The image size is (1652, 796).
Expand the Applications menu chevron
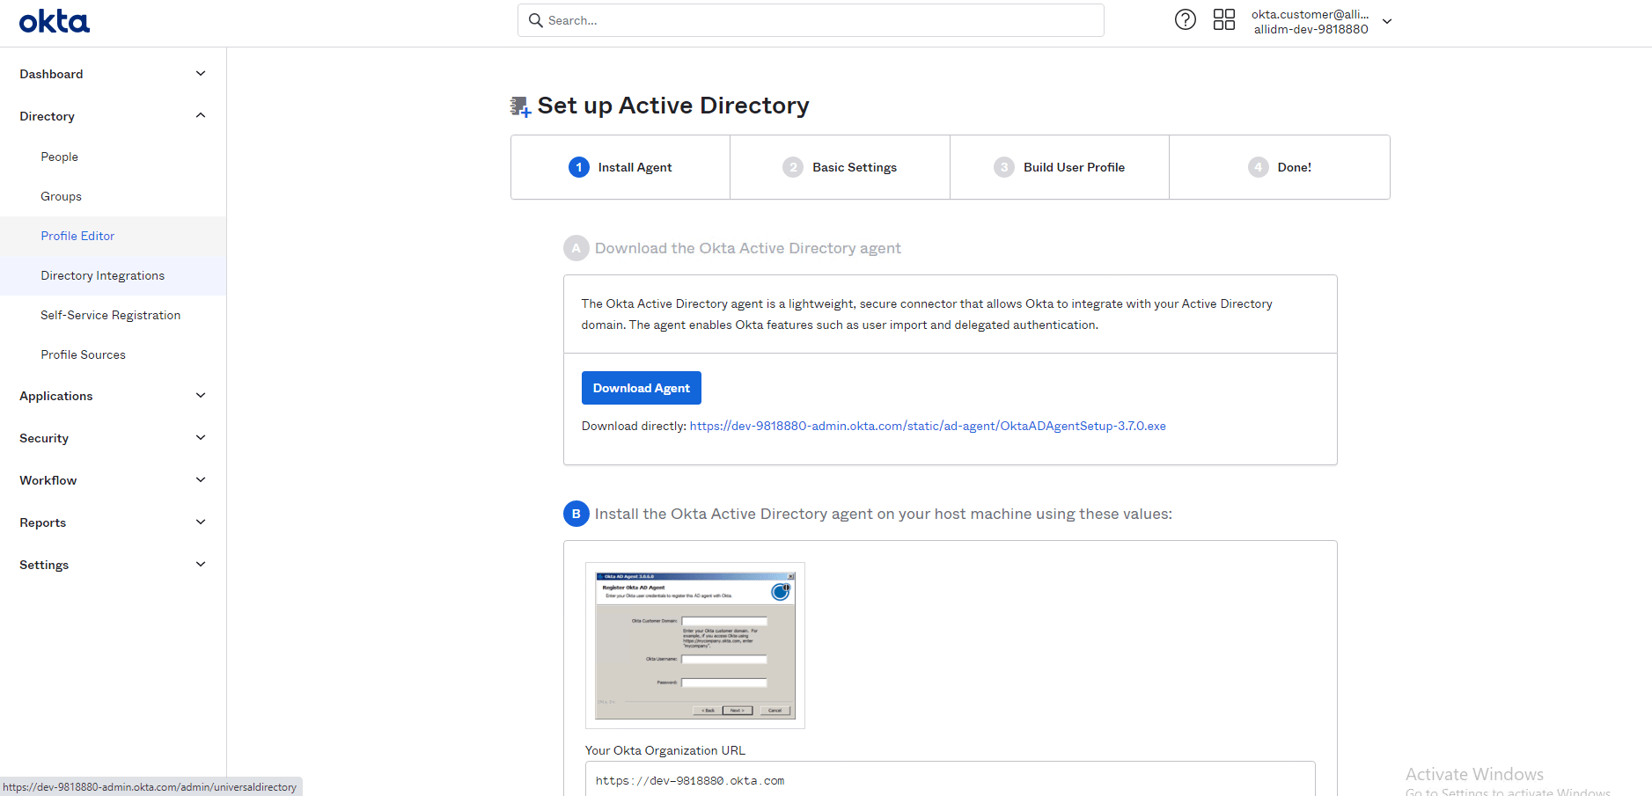tap(201, 396)
